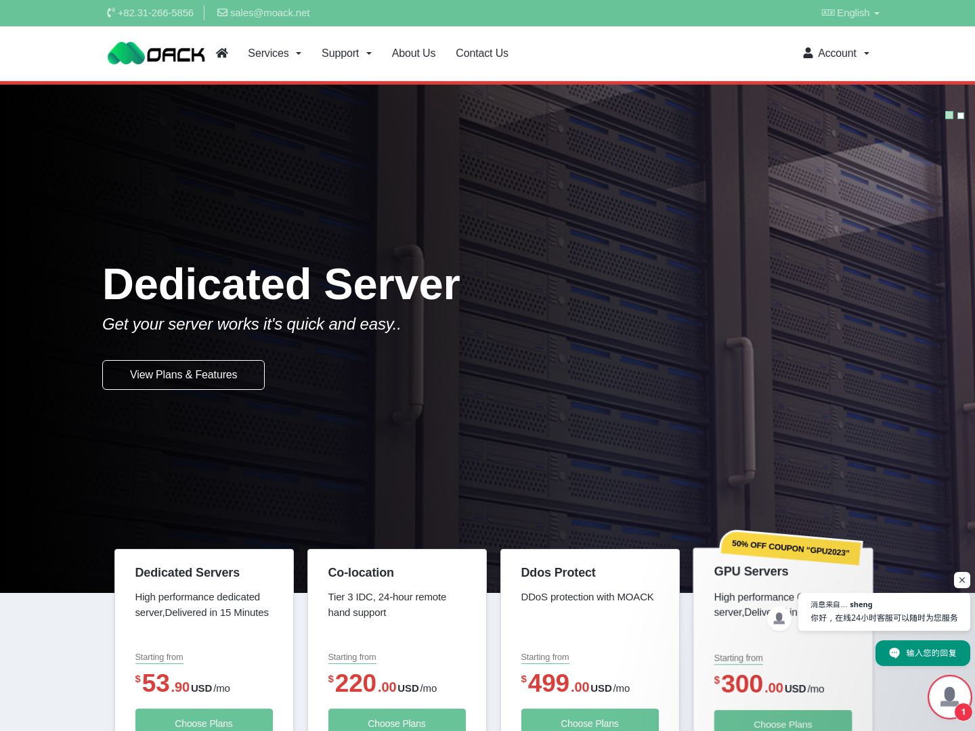Choose Plans for Dedicated Servers
Screen dimensions: 975x731
(x=204, y=721)
